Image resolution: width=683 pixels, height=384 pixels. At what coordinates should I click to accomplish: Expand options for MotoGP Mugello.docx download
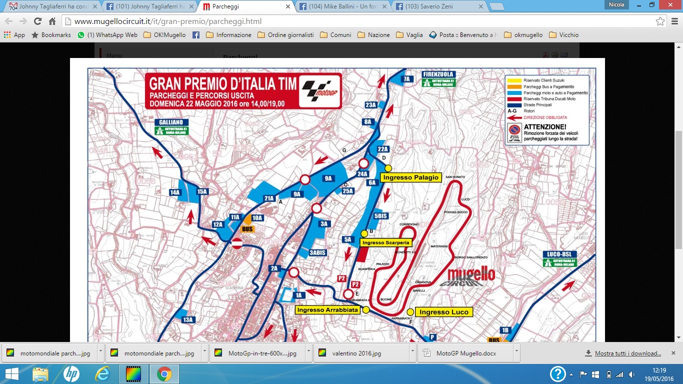tap(516, 353)
